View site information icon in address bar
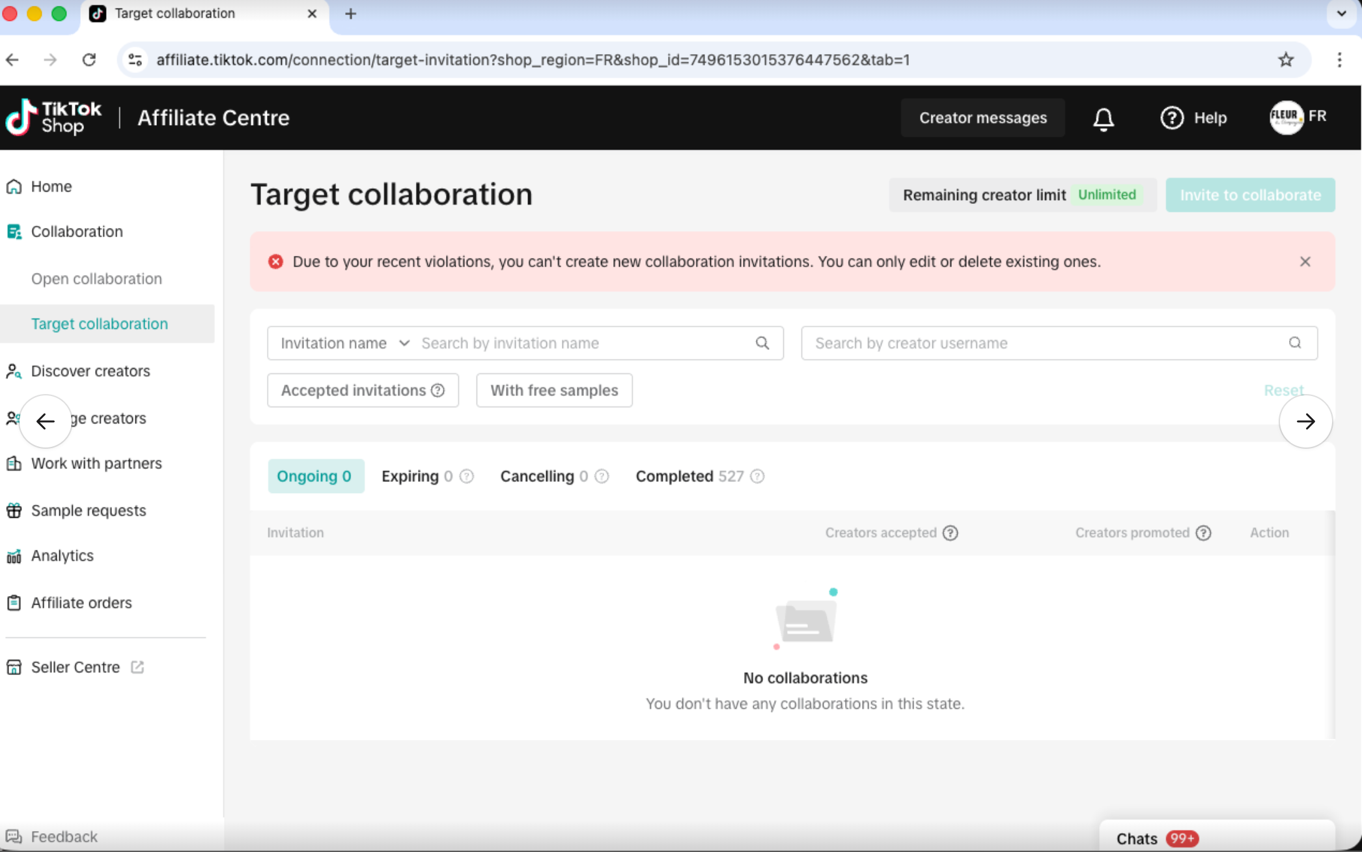 135,60
